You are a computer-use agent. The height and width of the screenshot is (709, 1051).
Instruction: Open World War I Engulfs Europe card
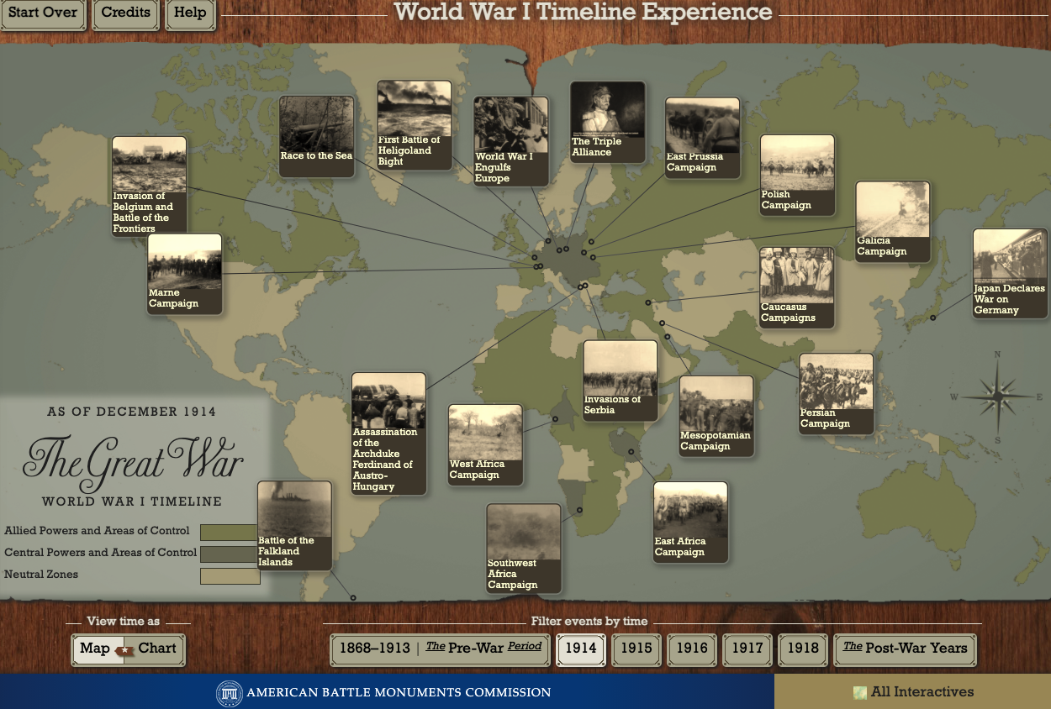point(511,140)
